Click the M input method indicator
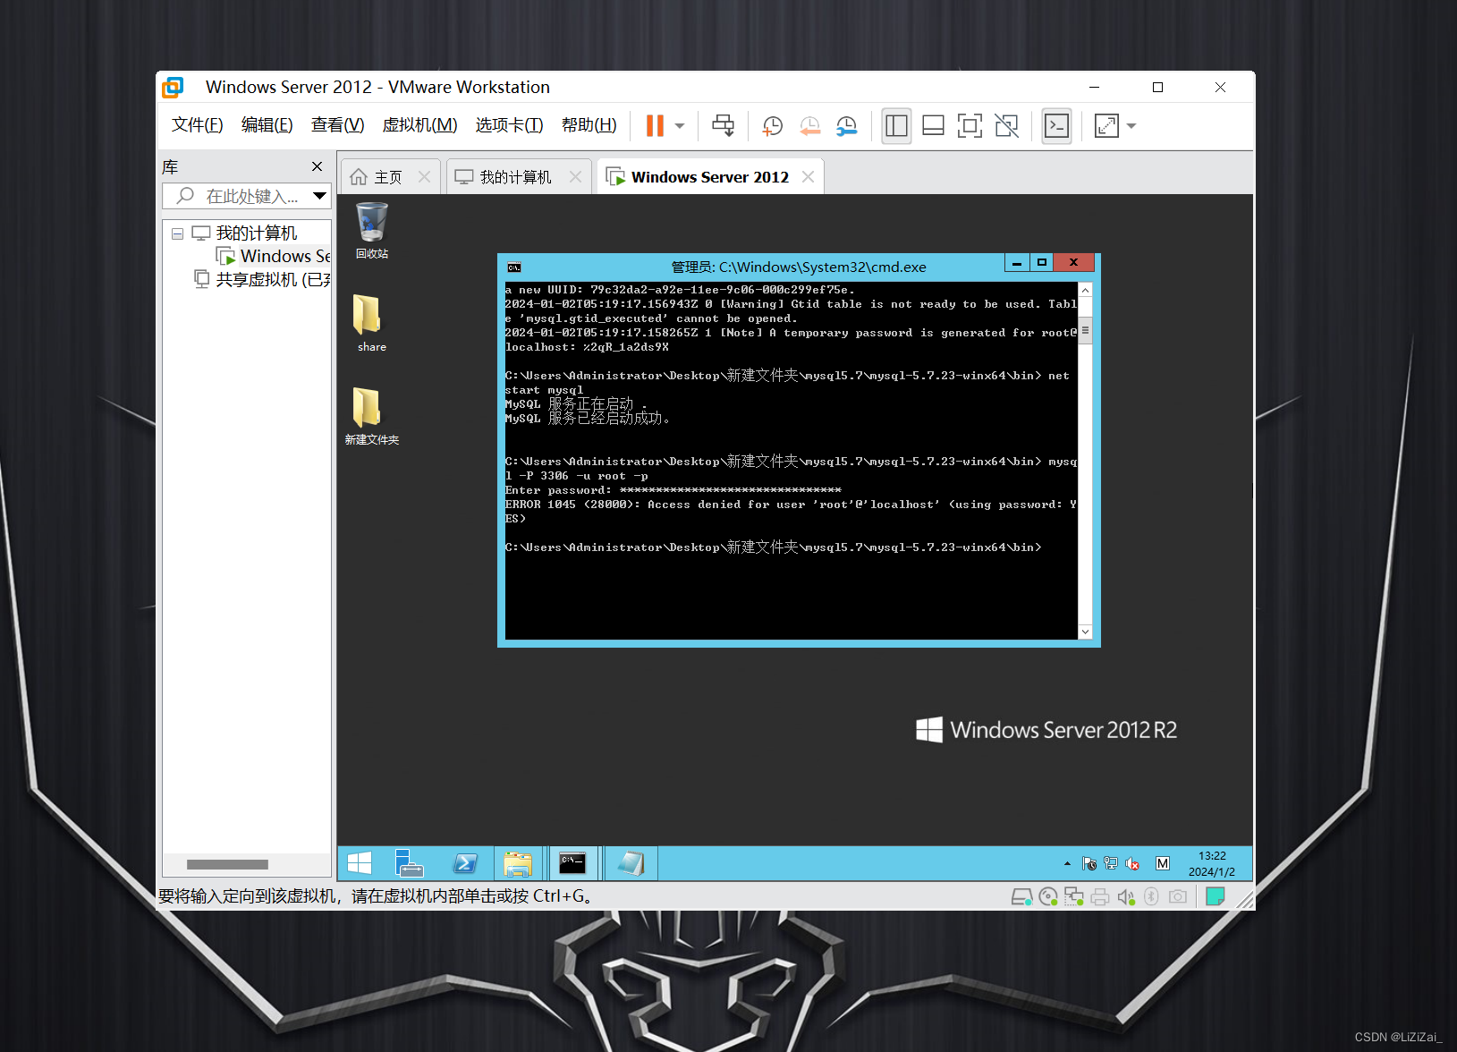 [x=1163, y=863]
